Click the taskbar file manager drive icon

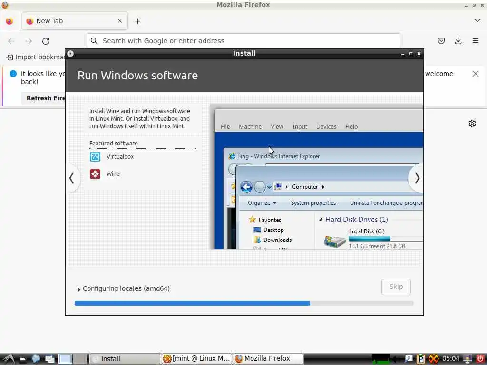tap(23, 359)
